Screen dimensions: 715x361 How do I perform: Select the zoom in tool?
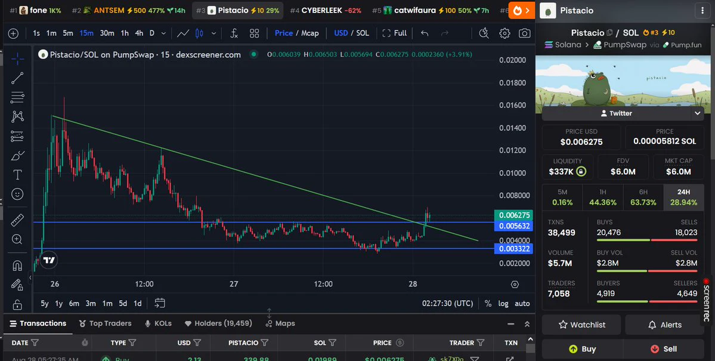17,239
